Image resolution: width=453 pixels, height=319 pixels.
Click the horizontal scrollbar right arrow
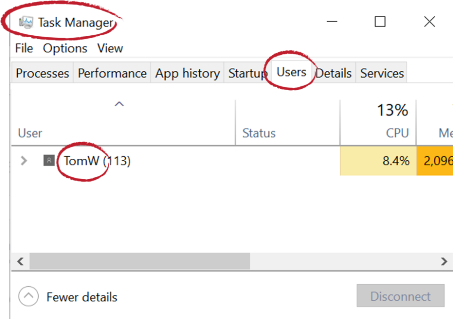click(444, 262)
